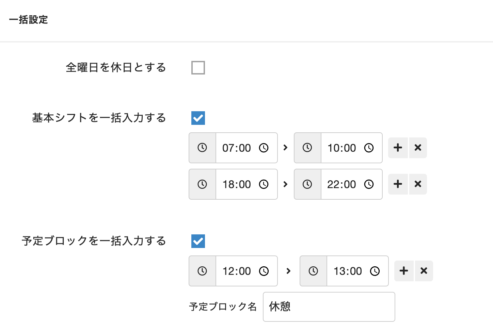The image size is (493, 332).
Task: Click the 07:00 start time field
Action: pos(237,148)
